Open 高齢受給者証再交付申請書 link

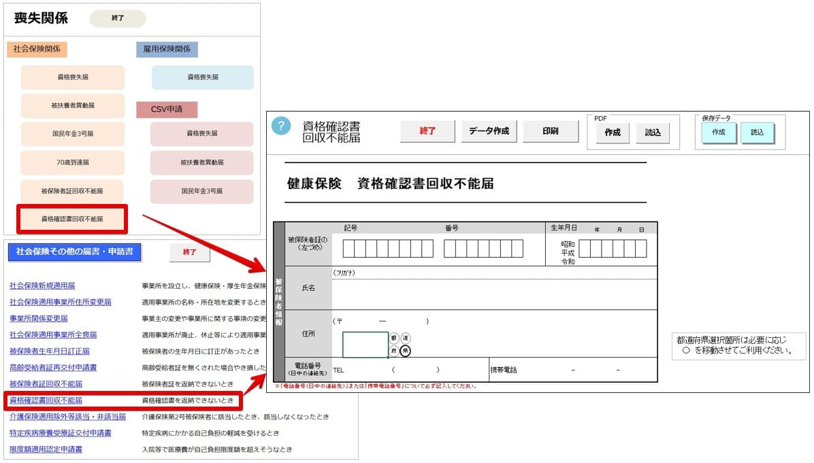[53, 368]
